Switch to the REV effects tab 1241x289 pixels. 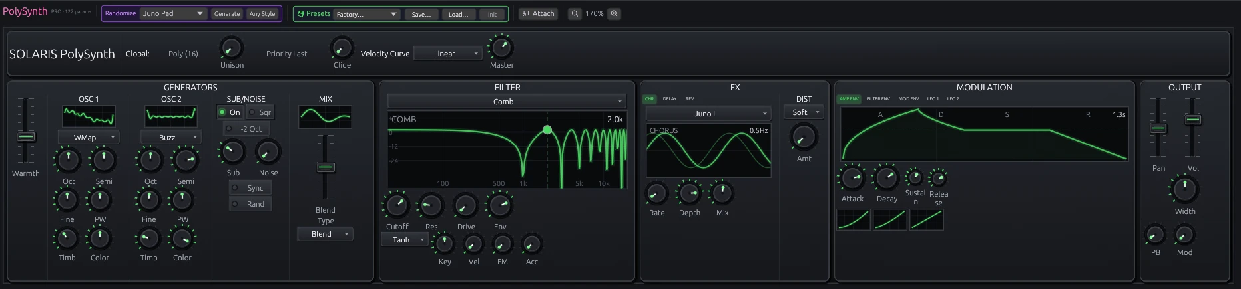690,99
